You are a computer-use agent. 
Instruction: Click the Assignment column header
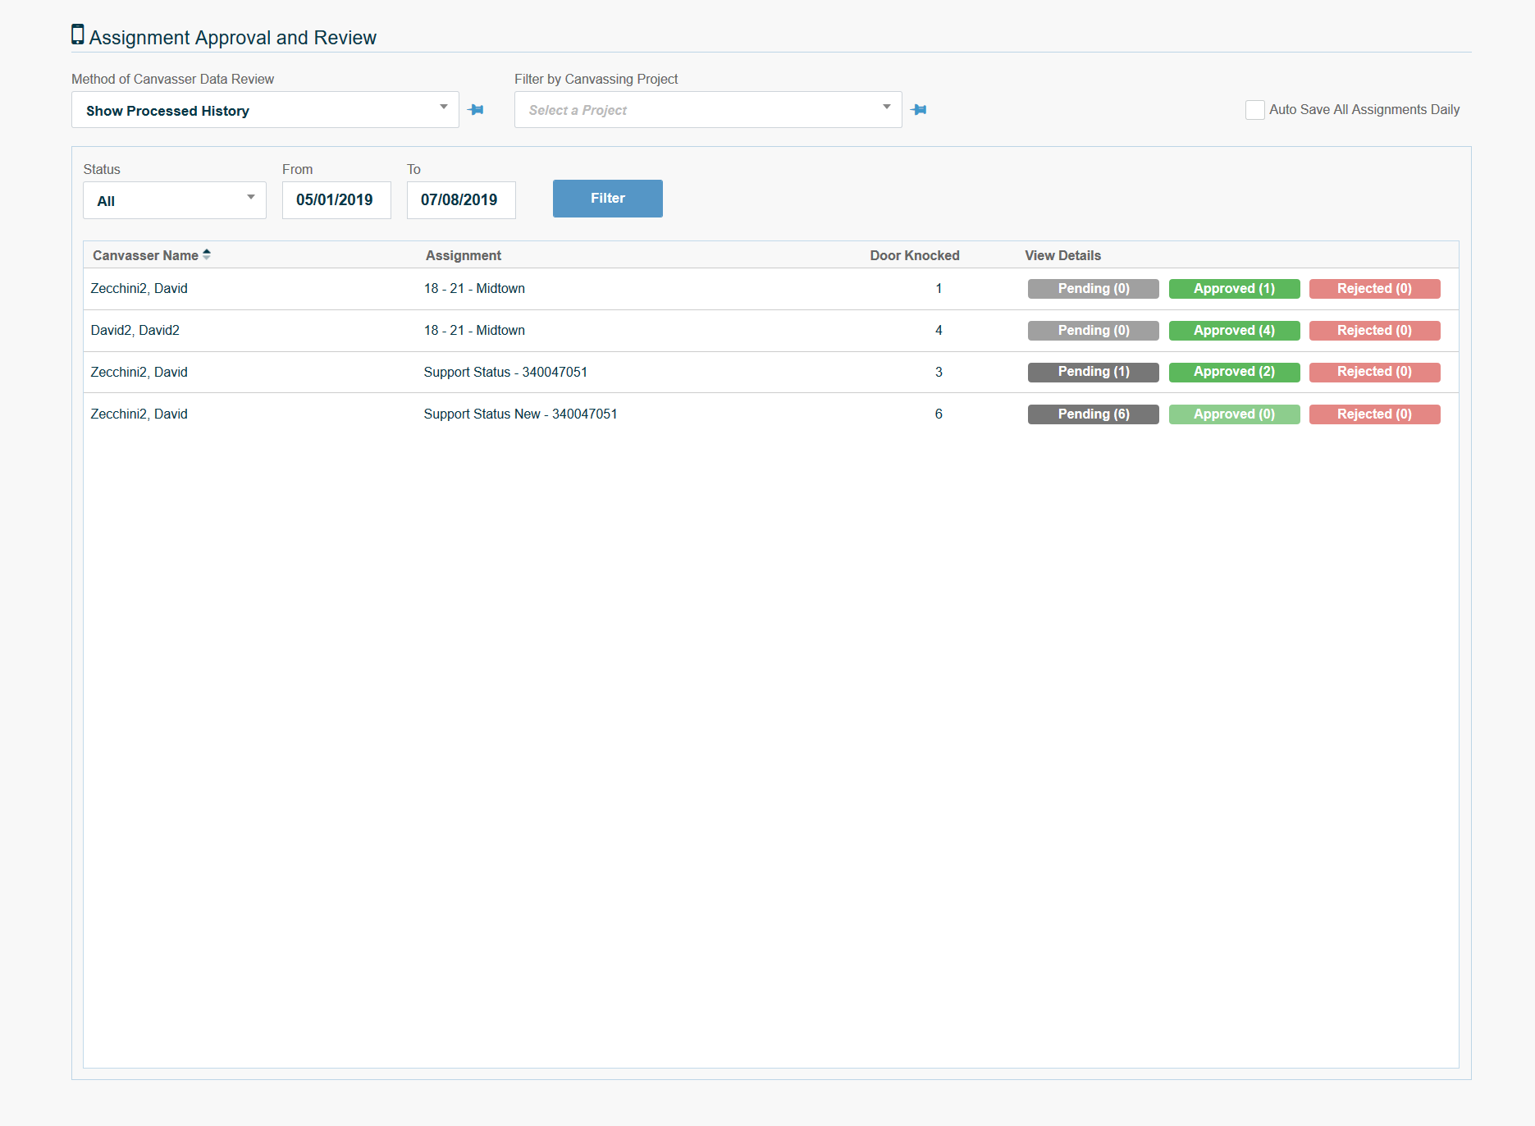[464, 255]
